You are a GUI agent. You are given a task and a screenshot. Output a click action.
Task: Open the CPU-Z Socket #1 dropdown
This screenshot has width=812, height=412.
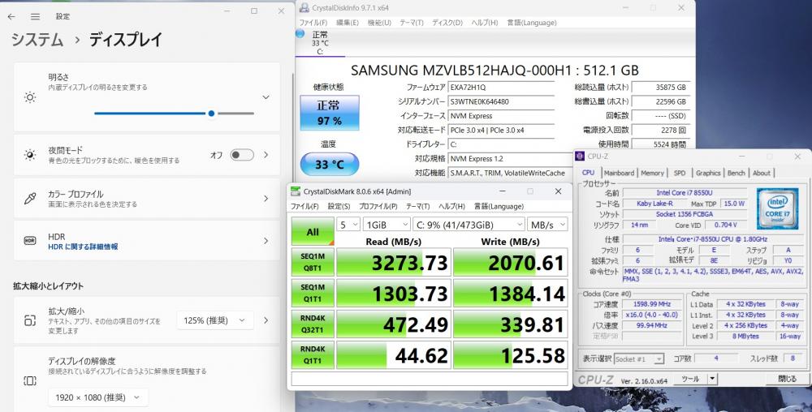point(638,358)
